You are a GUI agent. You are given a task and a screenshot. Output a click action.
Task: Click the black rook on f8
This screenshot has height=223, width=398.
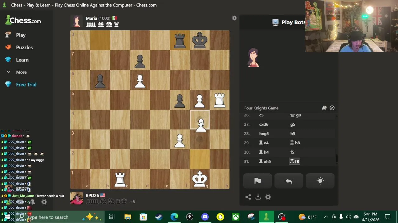[180, 40]
